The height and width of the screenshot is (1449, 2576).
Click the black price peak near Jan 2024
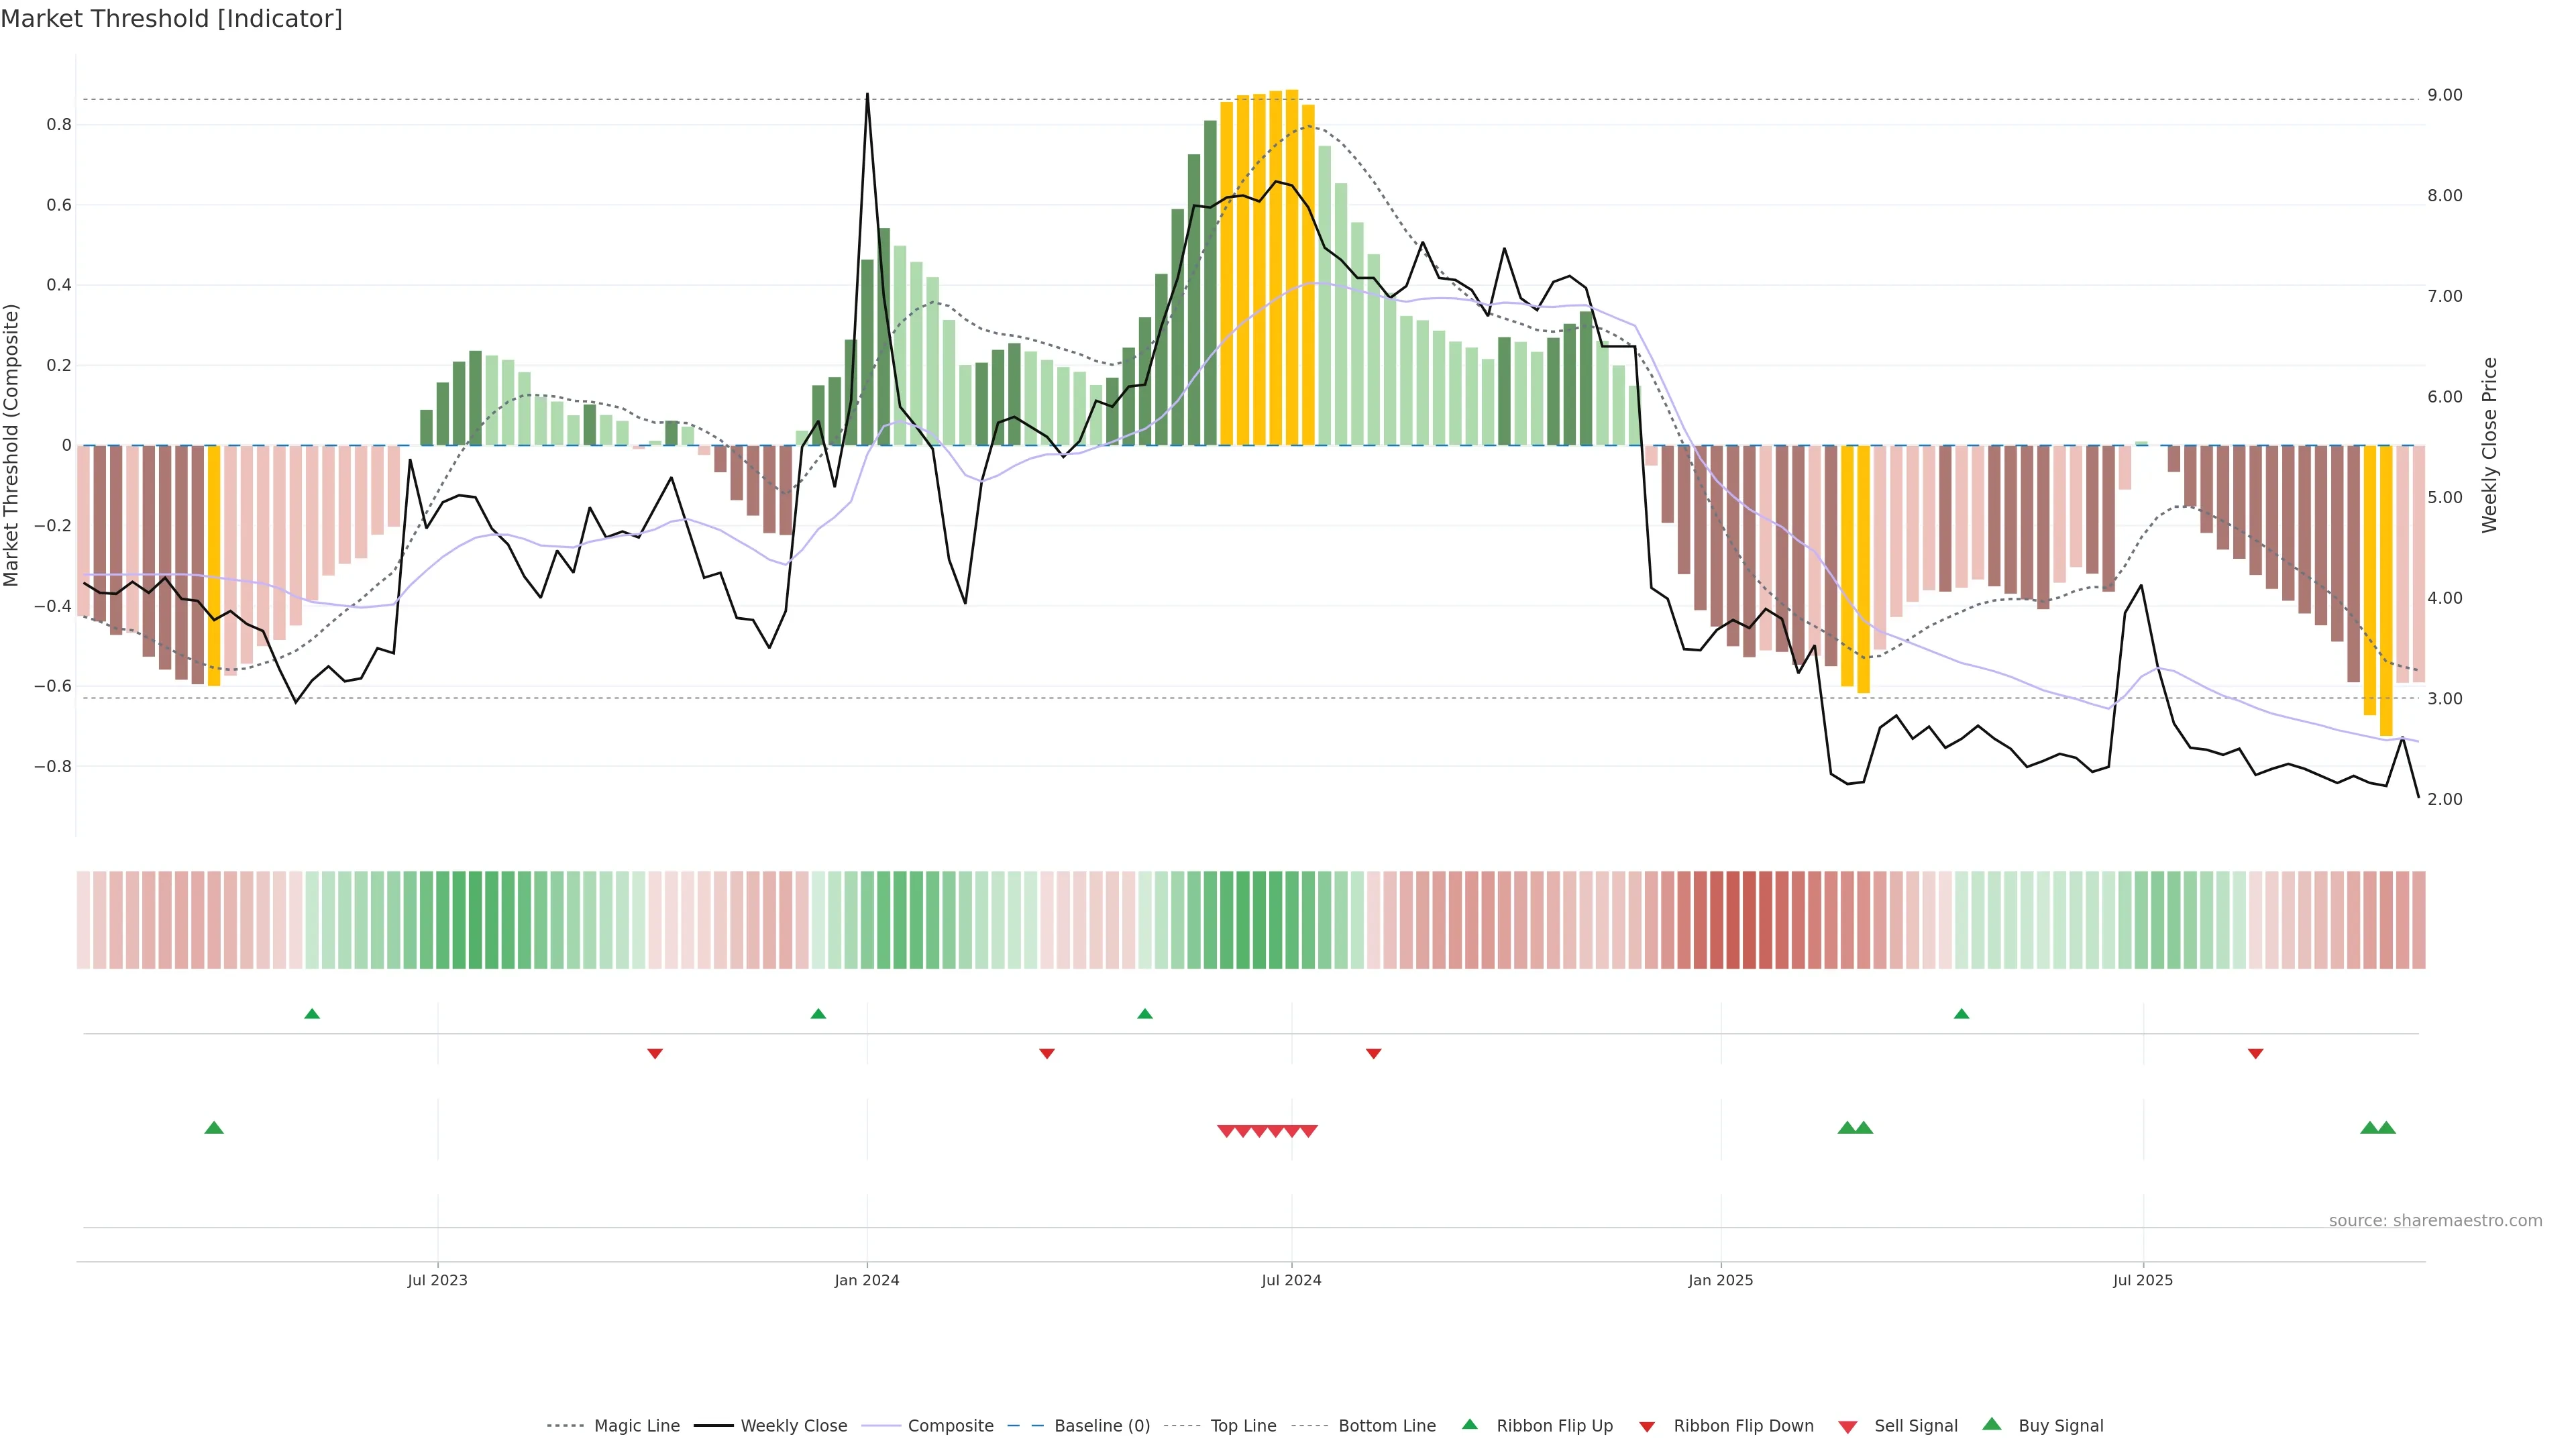[867, 96]
